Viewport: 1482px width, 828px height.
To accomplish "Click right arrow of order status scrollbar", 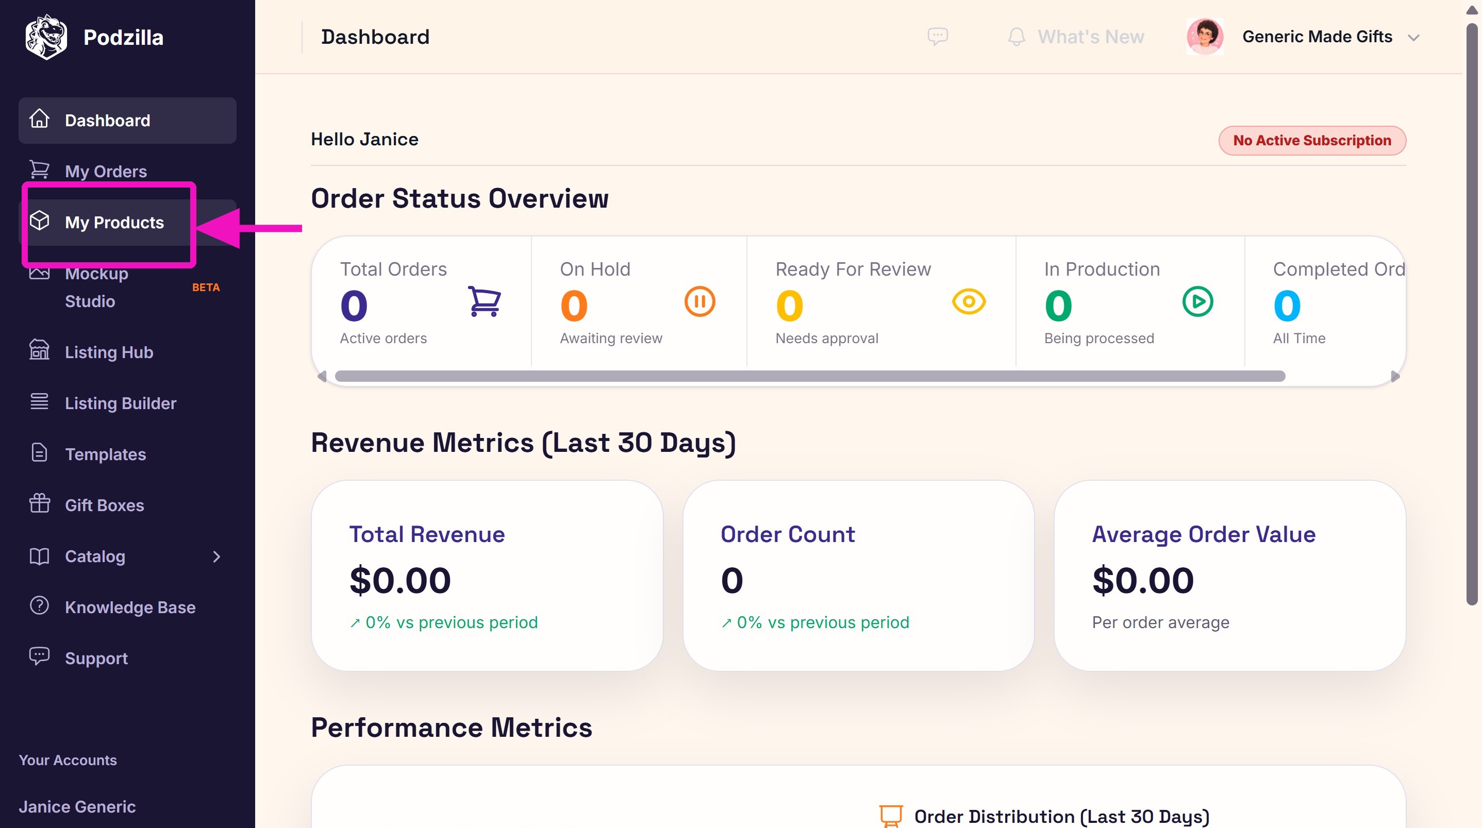I will click(1395, 377).
